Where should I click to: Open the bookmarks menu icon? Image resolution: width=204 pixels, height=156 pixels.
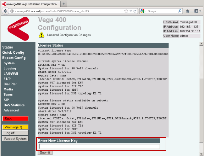pyautogui.click(x=197, y=11)
